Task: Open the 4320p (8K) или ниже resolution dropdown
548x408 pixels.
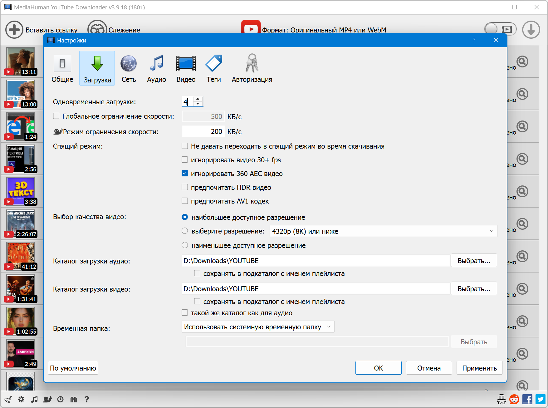Action: tap(383, 231)
